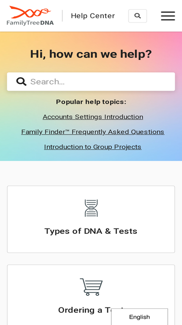Click empty space below the DNA & Tests title
Image resolution: width=182 pixels, height=325 pixels.
point(91,244)
